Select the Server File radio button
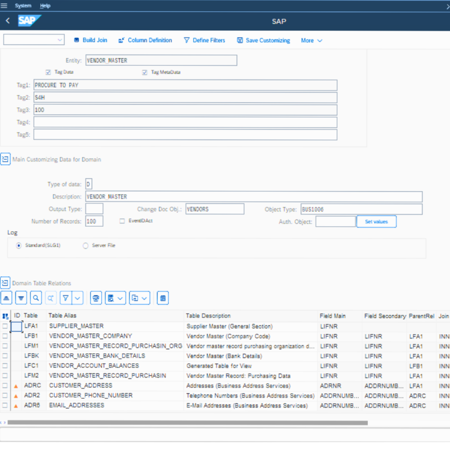 pos(85,245)
